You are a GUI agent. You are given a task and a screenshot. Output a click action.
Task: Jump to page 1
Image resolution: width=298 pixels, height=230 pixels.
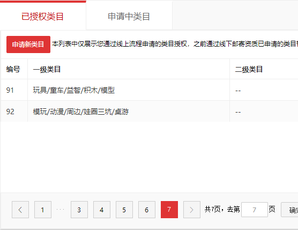point(43,210)
